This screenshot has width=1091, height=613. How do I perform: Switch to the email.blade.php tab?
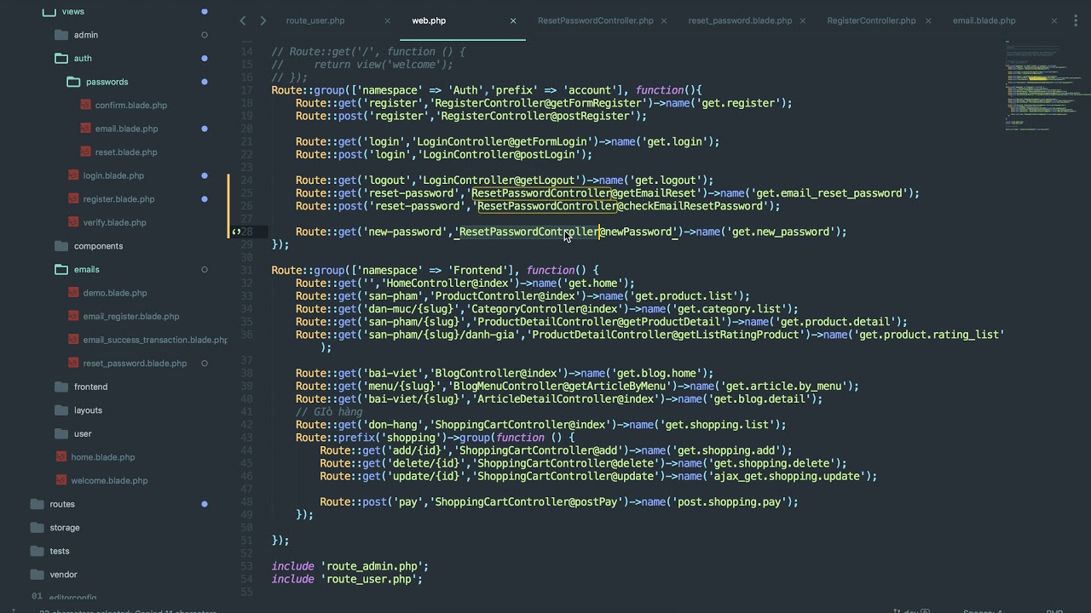984,20
